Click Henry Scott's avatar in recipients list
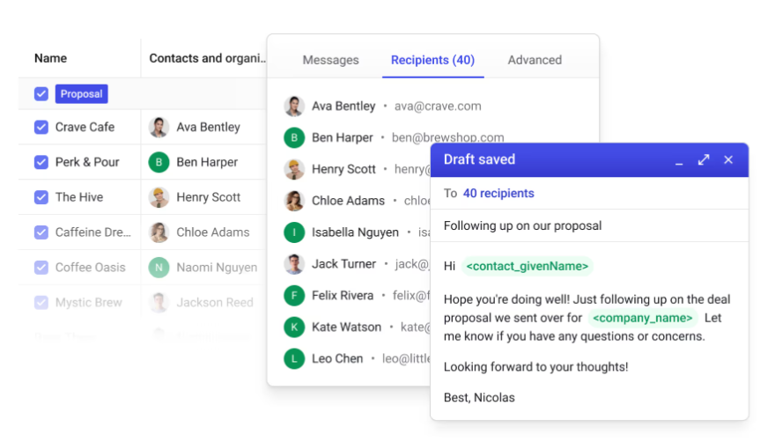The image size is (782, 442). 294,169
